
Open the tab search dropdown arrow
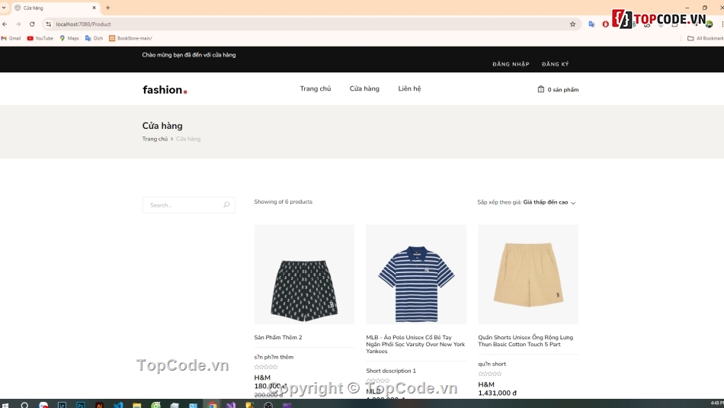5,8
